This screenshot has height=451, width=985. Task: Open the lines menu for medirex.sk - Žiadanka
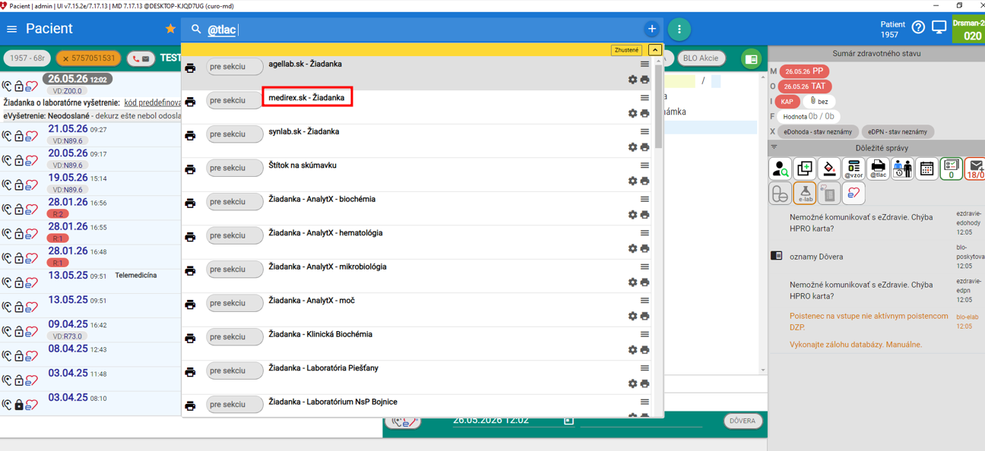[645, 98]
